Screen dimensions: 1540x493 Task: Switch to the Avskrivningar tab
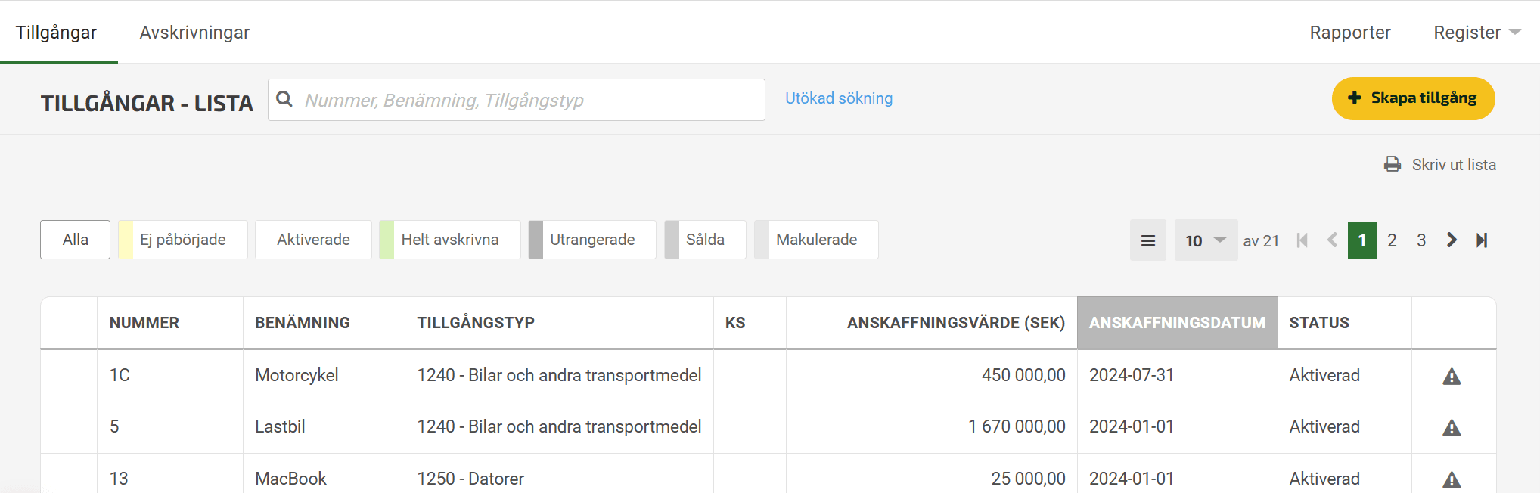[x=194, y=33]
